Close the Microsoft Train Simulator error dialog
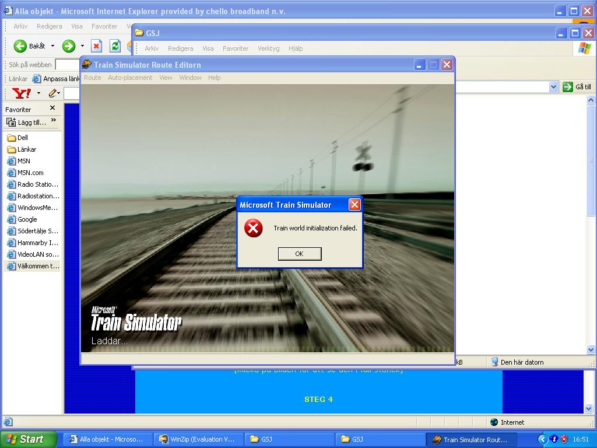The height and width of the screenshot is (448, 597). point(354,205)
